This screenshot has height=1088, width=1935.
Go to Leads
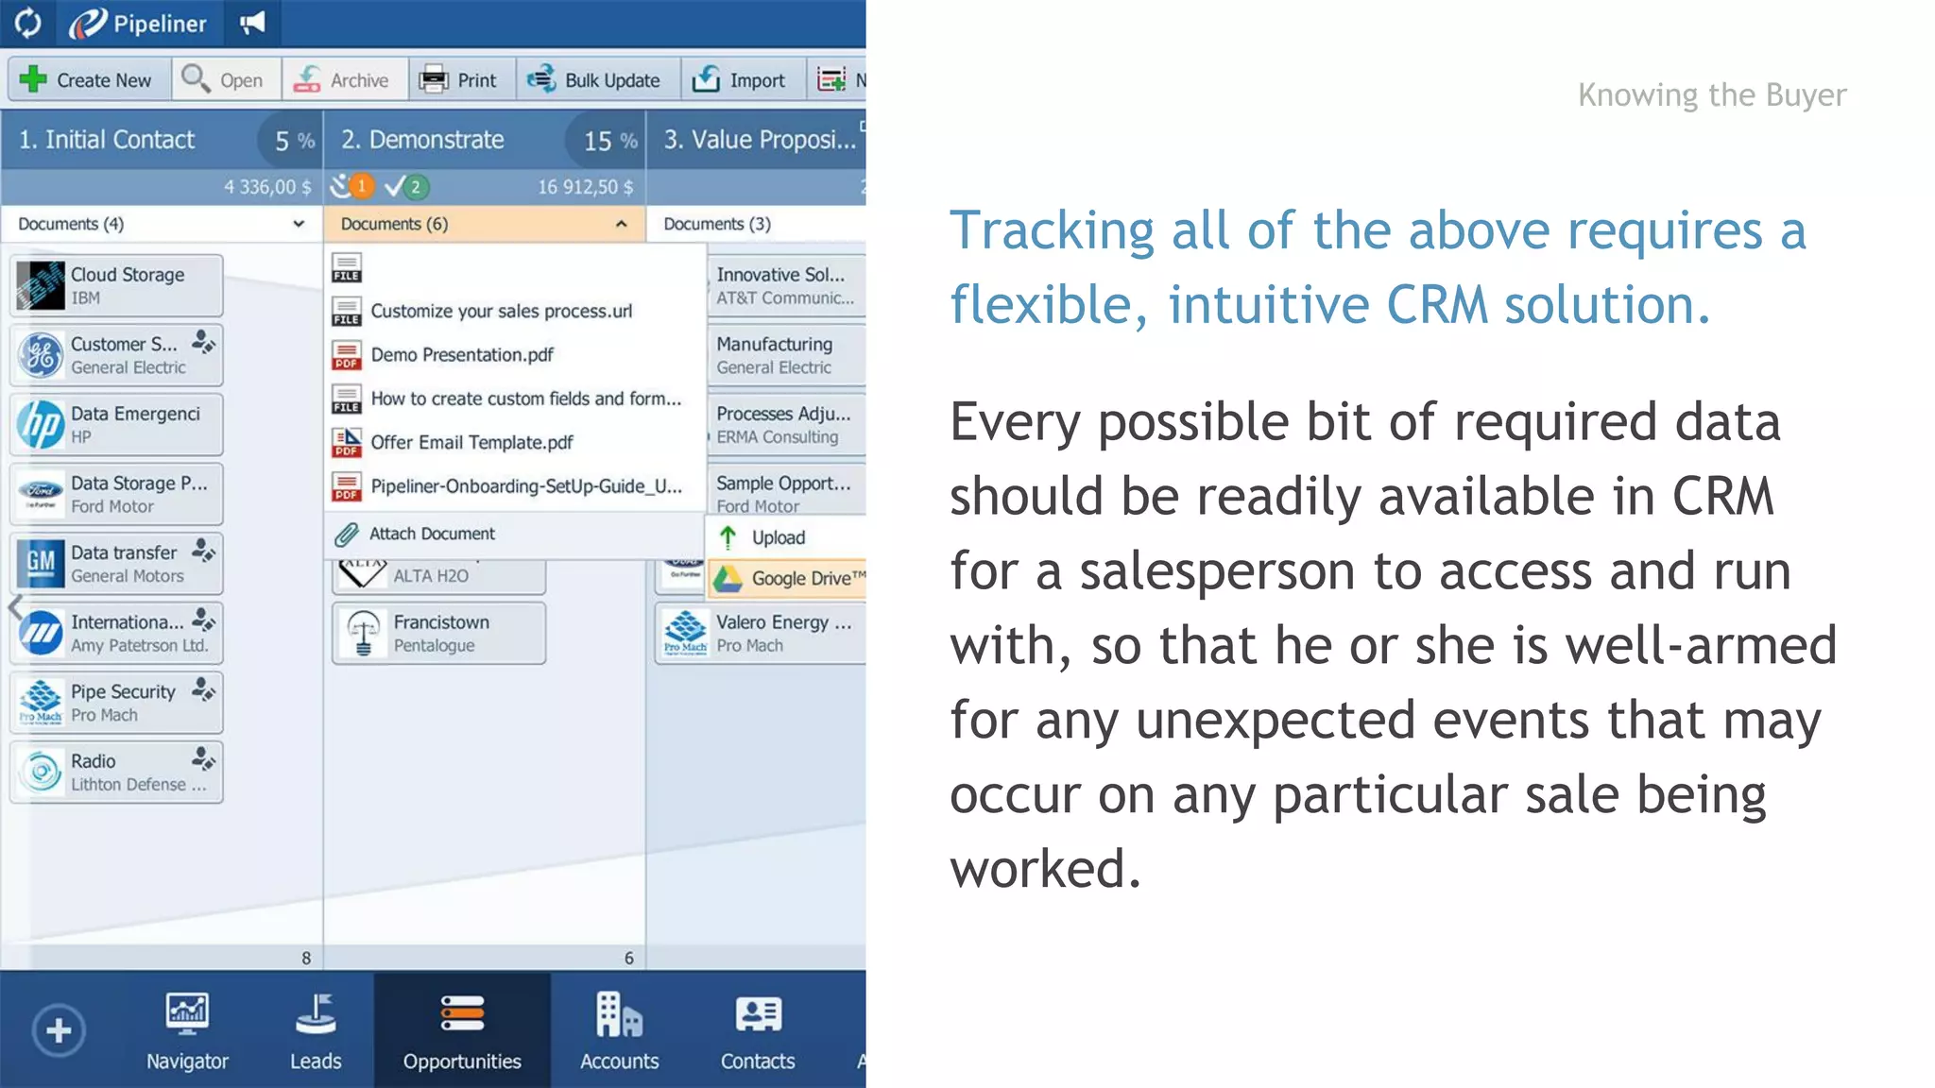click(316, 1030)
